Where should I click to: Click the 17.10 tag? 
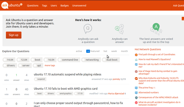click(x=79, y=94)
